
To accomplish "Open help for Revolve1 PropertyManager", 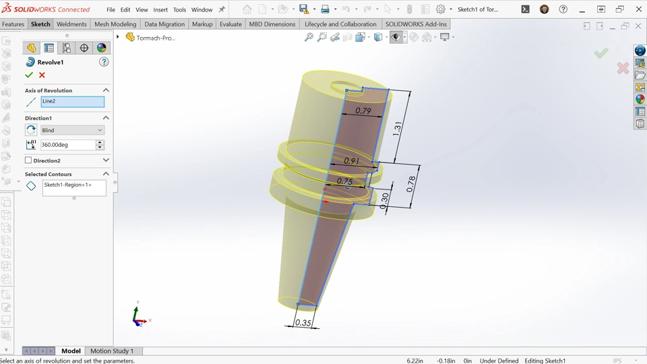I will tap(104, 62).
